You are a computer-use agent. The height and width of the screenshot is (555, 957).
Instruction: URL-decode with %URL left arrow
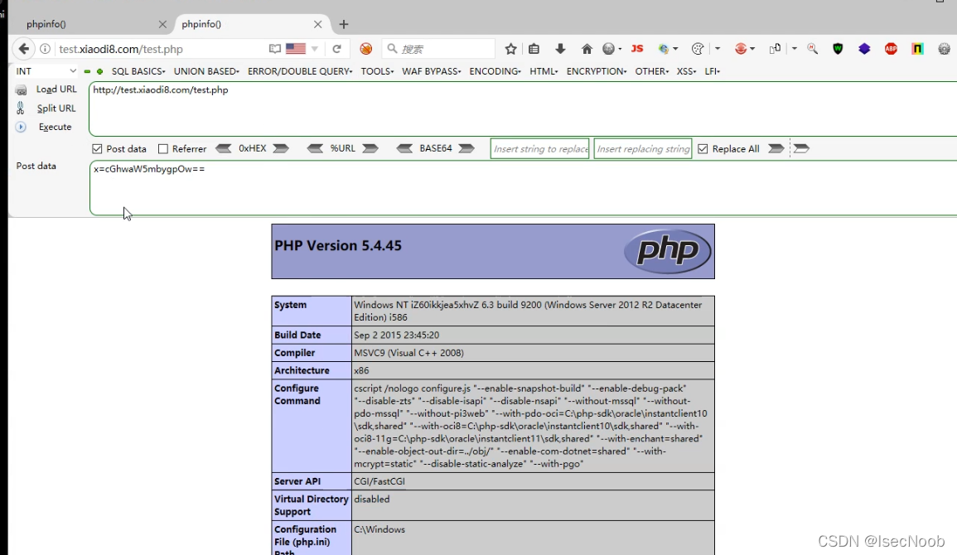tap(315, 148)
